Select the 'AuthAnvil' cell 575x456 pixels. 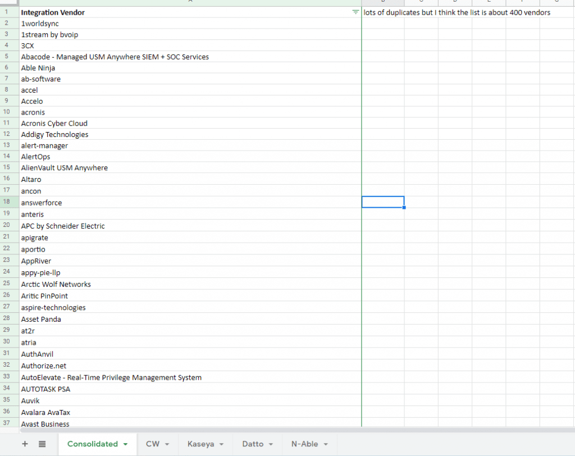[190, 354]
